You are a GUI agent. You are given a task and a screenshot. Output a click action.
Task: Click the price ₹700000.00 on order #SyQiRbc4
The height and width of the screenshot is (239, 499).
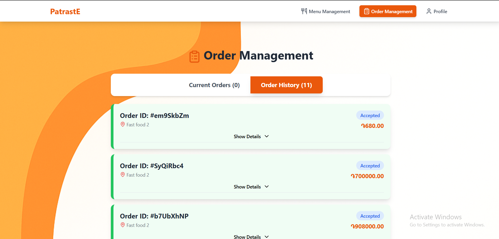tap(367, 176)
